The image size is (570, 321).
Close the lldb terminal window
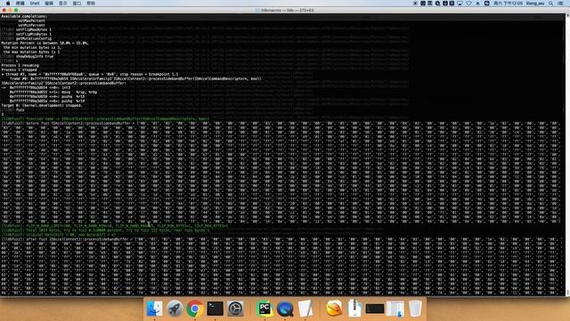[x=4, y=10]
